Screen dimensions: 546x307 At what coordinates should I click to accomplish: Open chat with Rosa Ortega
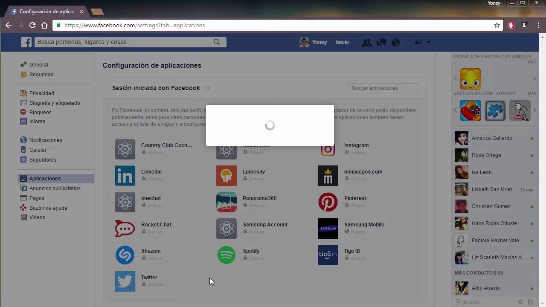click(x=494, y=155)
